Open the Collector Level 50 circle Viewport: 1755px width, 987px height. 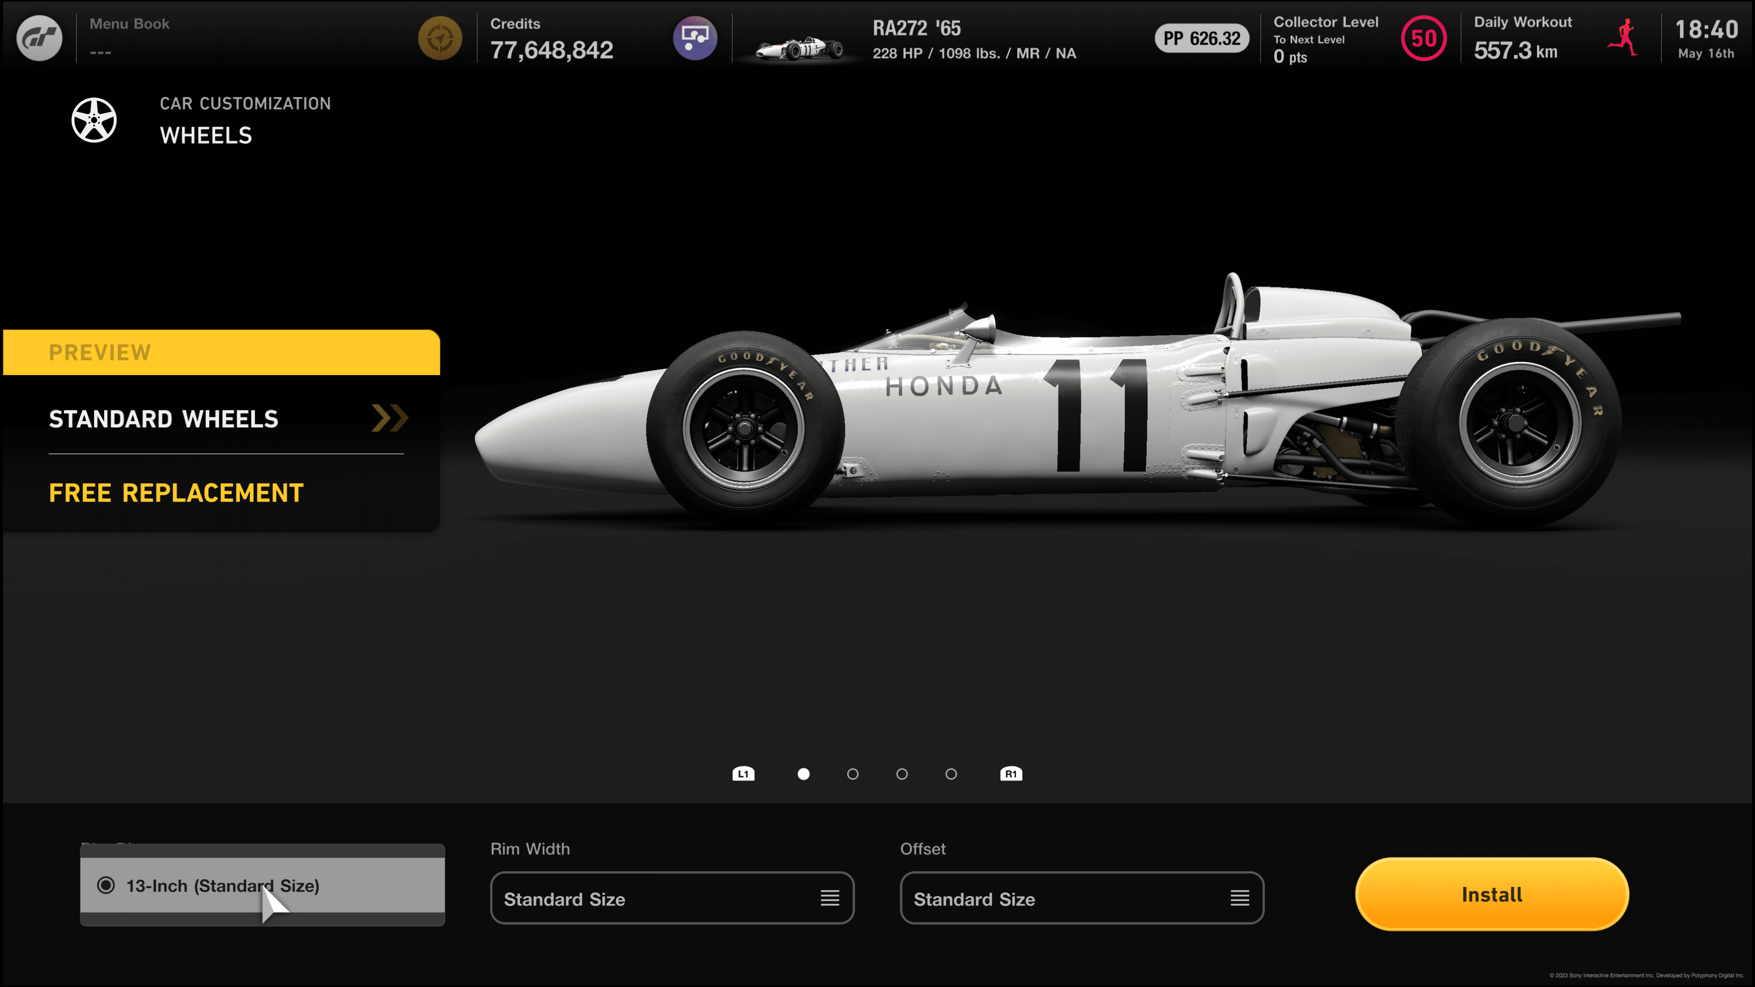1424,38
